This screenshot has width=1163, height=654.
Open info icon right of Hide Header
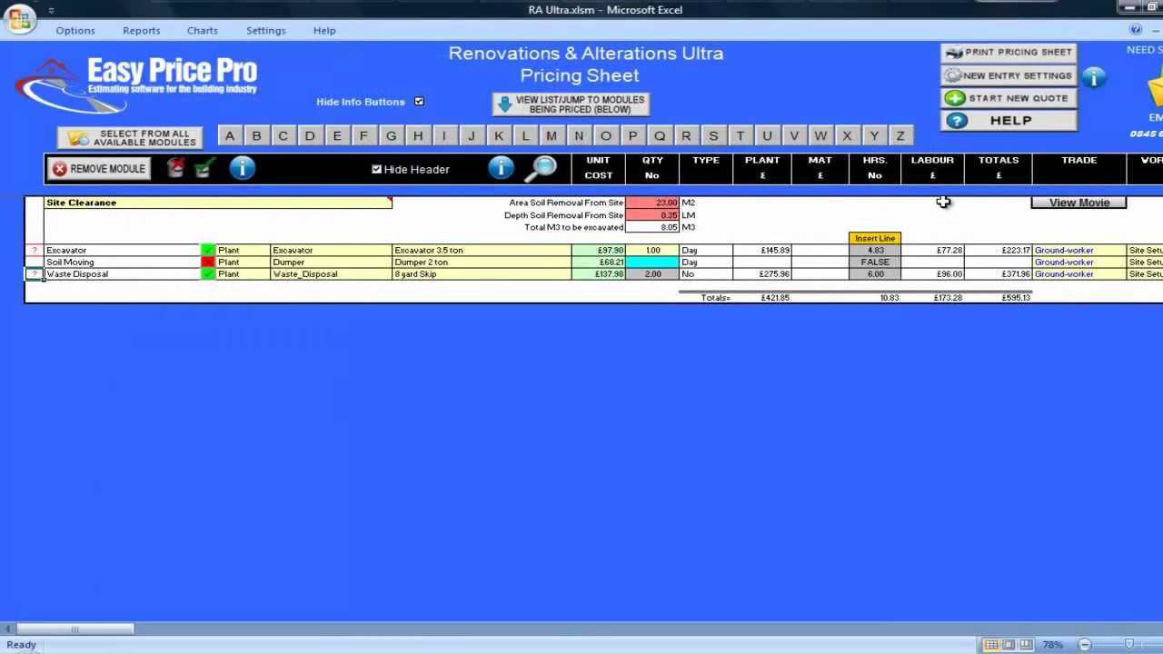coord(501,168)
